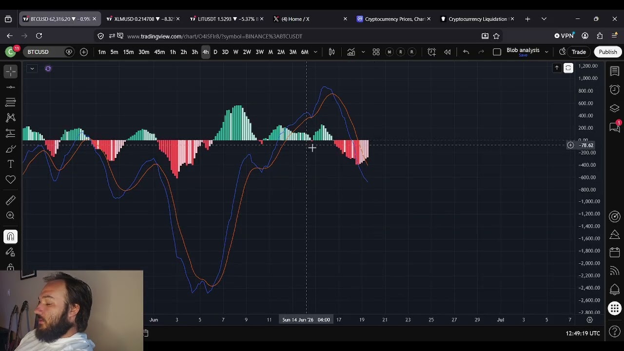
Task: Select the trend line drawing tool
Action: 11,87
